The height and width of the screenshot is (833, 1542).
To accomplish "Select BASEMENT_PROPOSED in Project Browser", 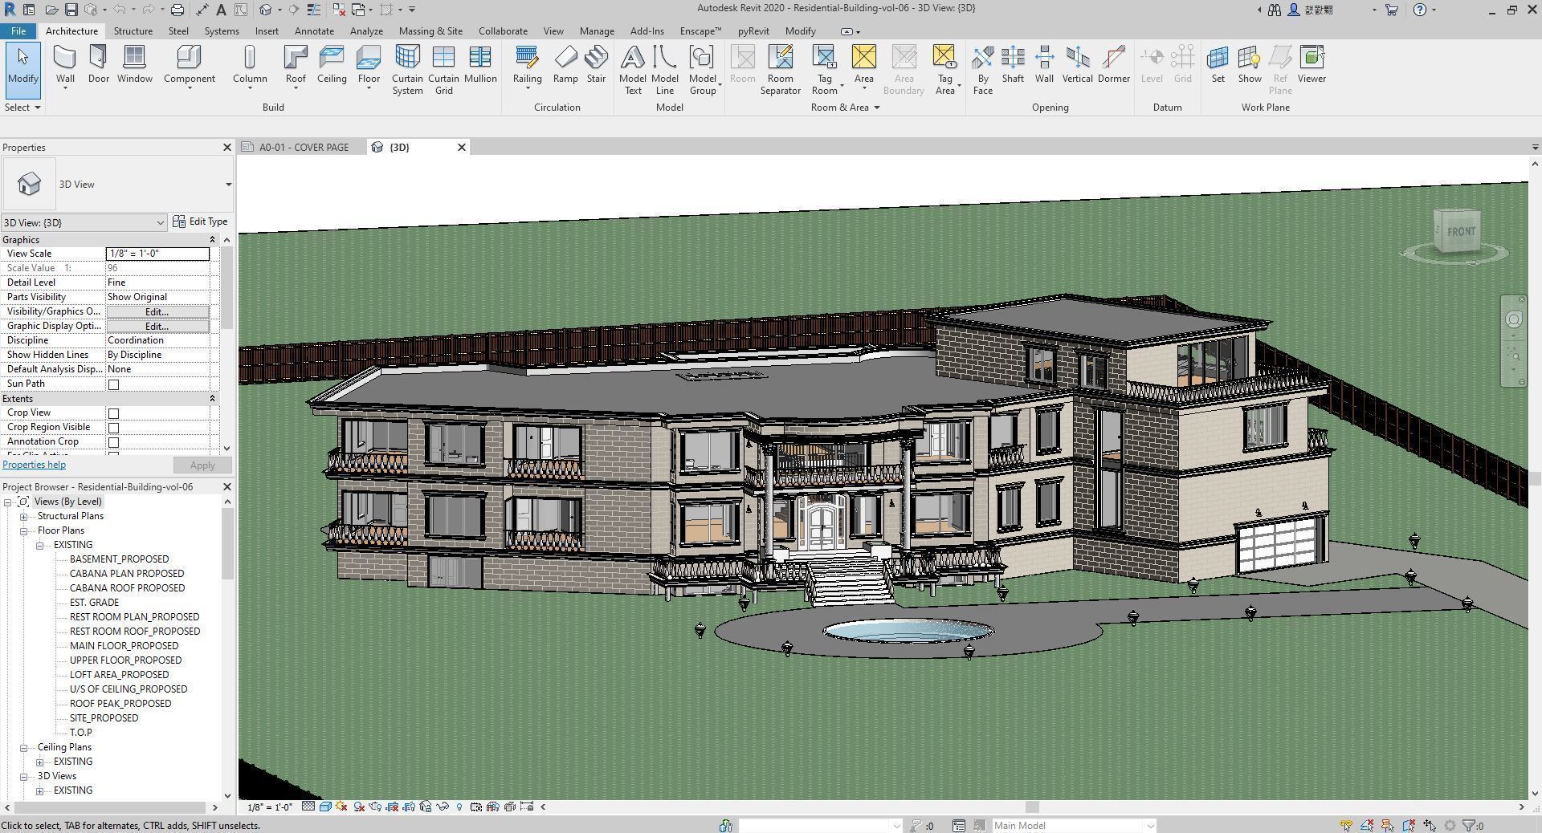I will click(119, 559).
